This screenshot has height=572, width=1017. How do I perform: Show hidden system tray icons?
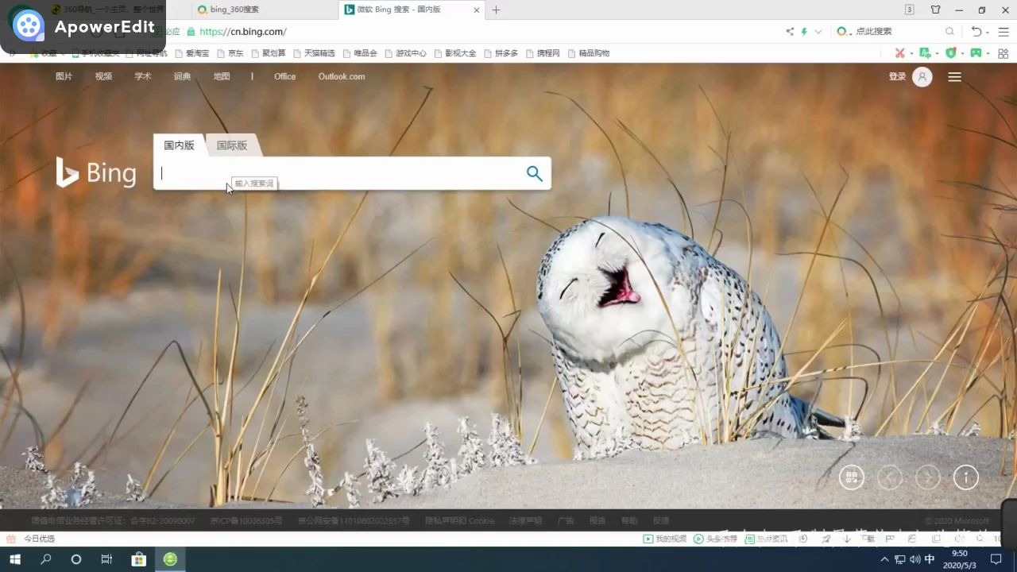coord(884,559)
